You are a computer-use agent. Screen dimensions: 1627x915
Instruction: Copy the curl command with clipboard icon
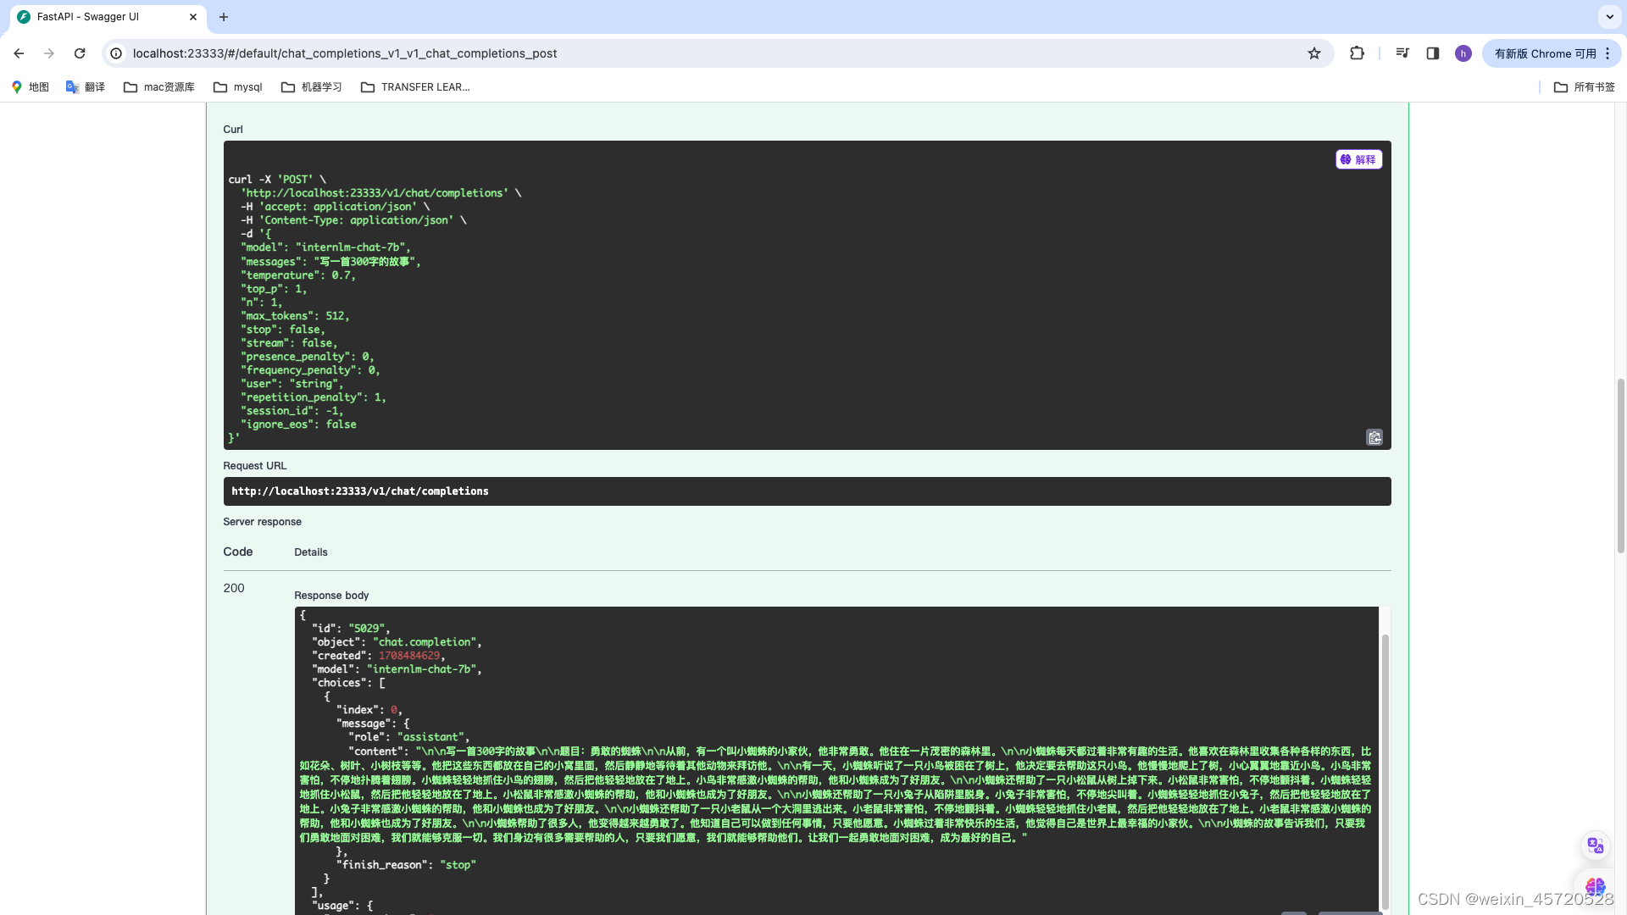pyautogui.click(x=1374, y=437)
